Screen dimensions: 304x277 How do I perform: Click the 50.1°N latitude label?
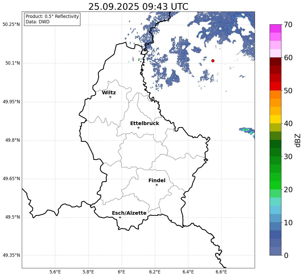13,63
